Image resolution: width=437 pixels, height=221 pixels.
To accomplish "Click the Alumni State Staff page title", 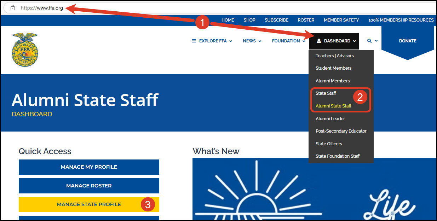I will [x=85, y=100].
